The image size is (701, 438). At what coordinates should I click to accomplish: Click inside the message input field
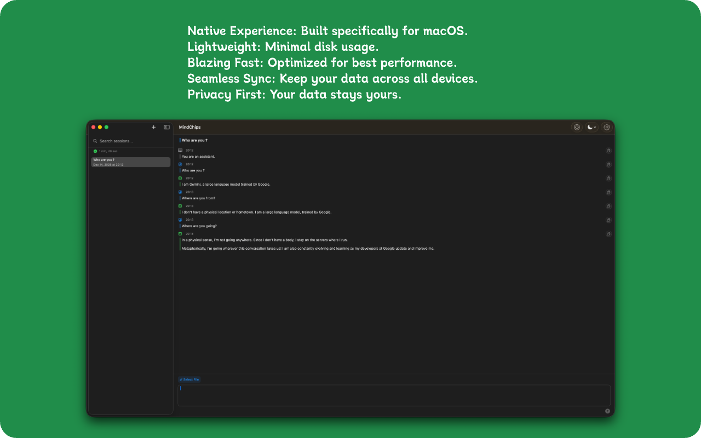point(393,394)
